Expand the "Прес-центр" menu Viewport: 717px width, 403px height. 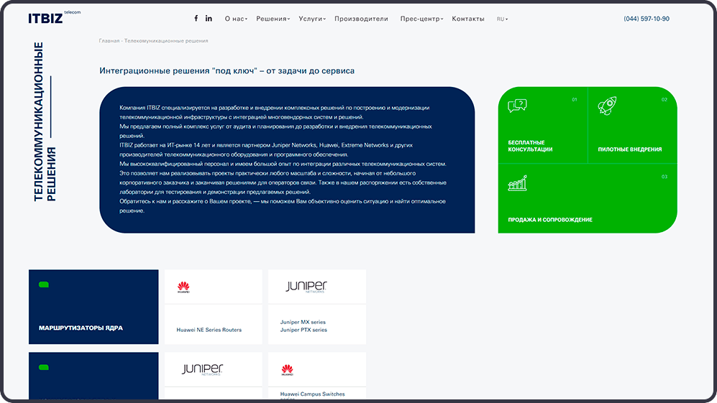click(421, 19)
